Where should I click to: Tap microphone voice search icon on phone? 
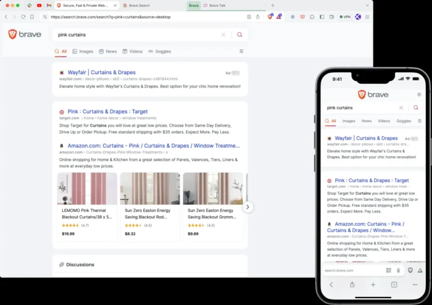point(398,270)
